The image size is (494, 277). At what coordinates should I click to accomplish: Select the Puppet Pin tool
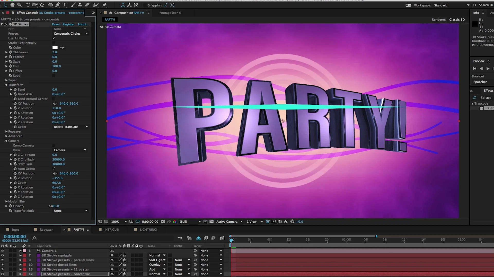click(104, 5)
